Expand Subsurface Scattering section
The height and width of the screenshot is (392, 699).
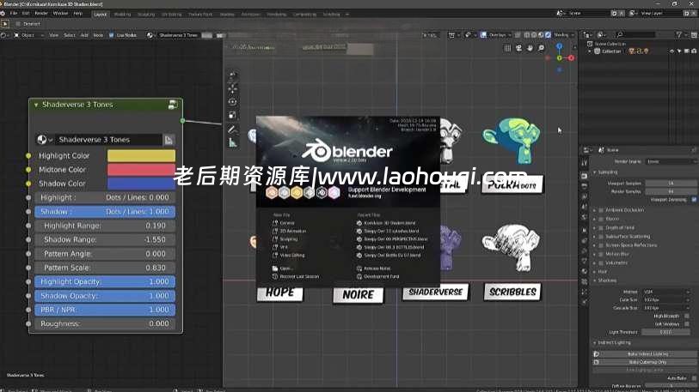pos(595,237)
